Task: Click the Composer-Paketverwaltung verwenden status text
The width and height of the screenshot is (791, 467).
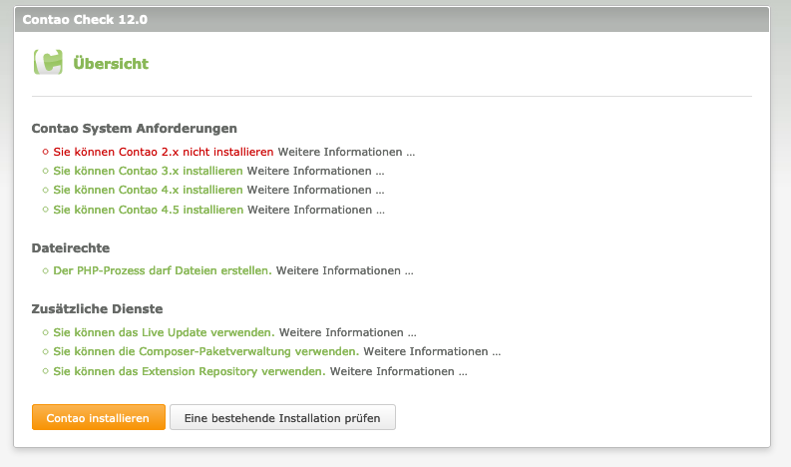Action: (205, 351)
